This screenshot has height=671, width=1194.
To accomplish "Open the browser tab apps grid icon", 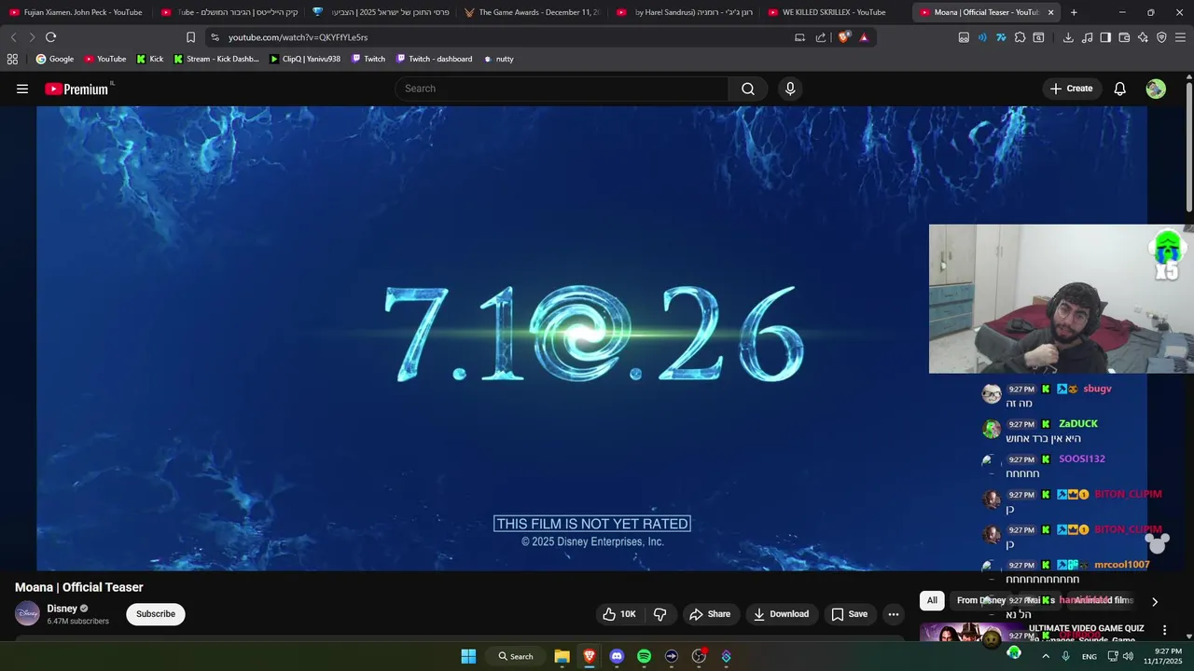I will coord(12,59).
